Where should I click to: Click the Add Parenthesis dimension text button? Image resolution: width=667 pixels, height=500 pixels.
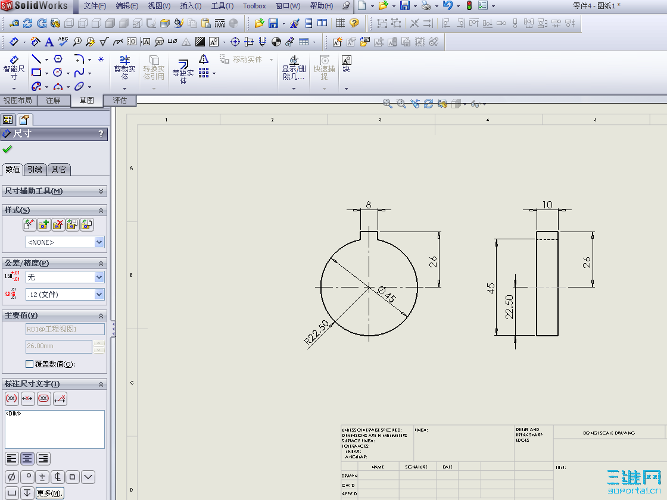[11, 398]
